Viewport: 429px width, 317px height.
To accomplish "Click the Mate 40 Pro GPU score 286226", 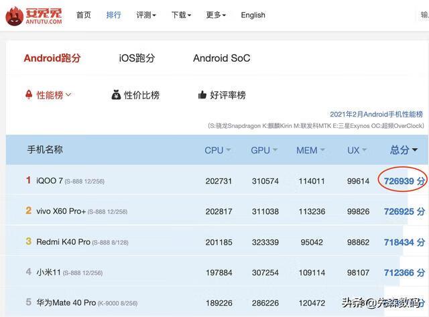I will point(265,303).
